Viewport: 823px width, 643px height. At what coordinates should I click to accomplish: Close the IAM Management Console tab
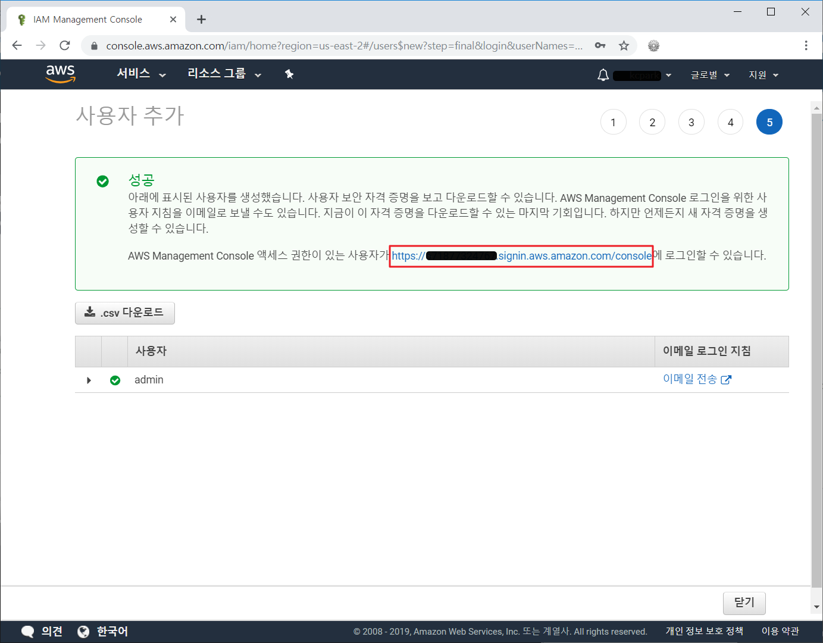coord(173,20)
